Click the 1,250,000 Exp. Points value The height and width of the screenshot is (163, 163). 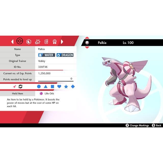pyautogui.click(x=44, y=73)
